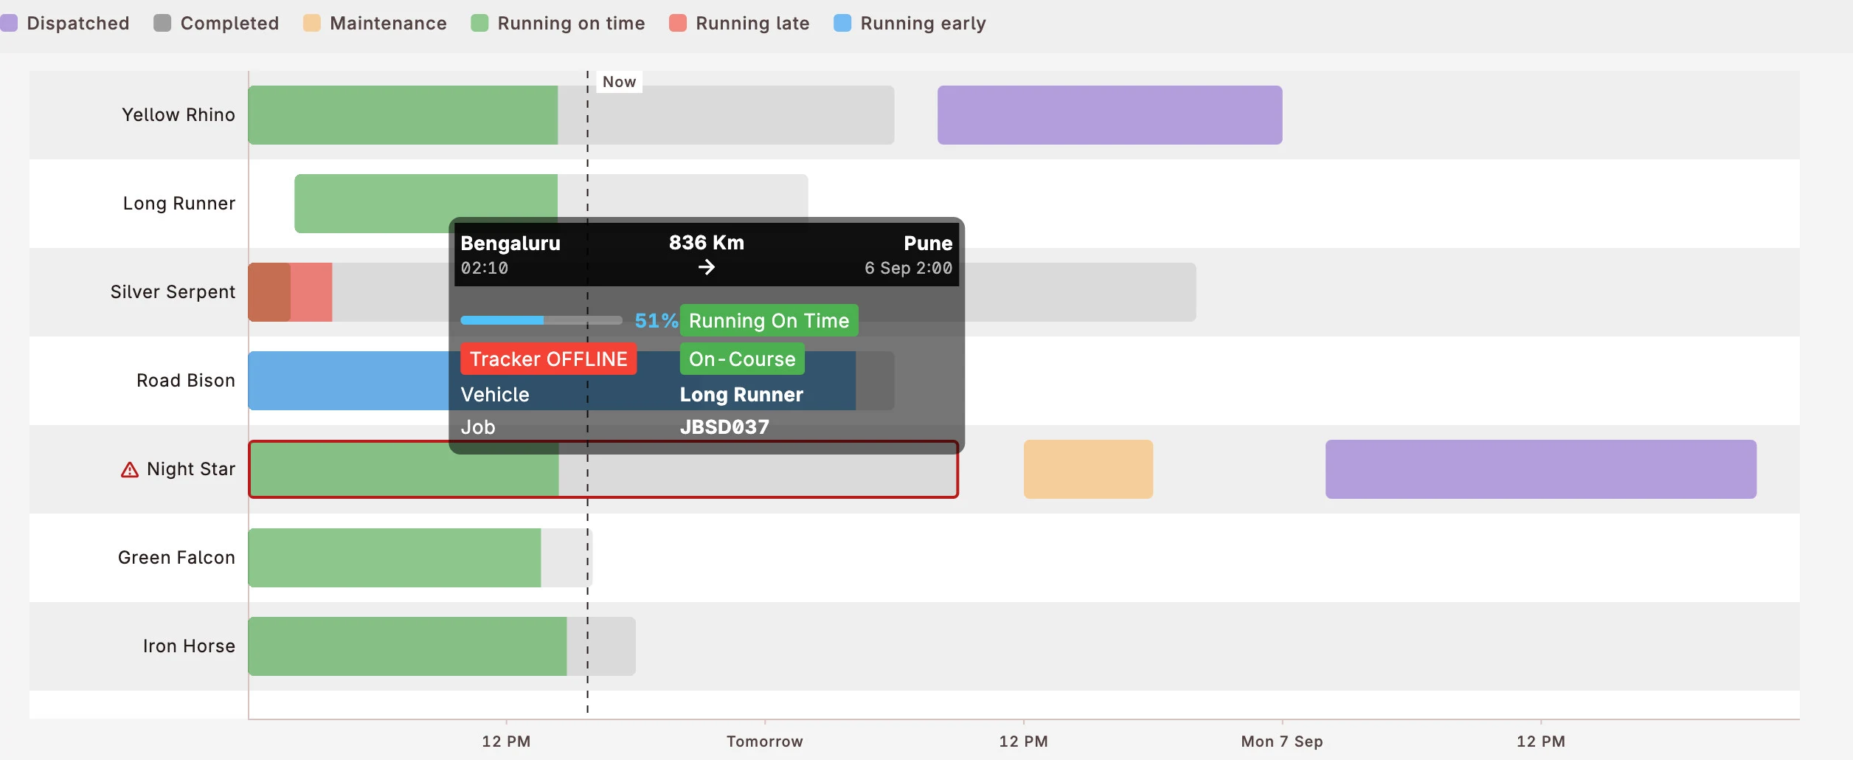Image resolution: width=1853 pixels, height=760 pixels.
Task: Click Pune destination in the tooltip
Action: click(x=928, y=243)
